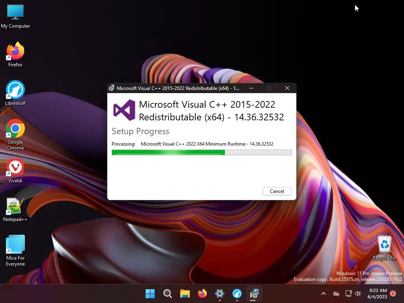
Task: Select the Mica For Everyone shortcut
Action: tap(15, 251)
